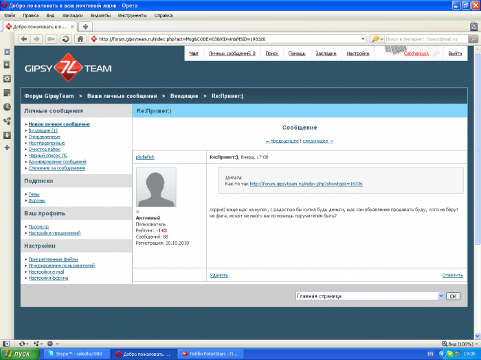481x360 pixels.
Task: Open the Notes sidebar panel
Action: point(7,93)
